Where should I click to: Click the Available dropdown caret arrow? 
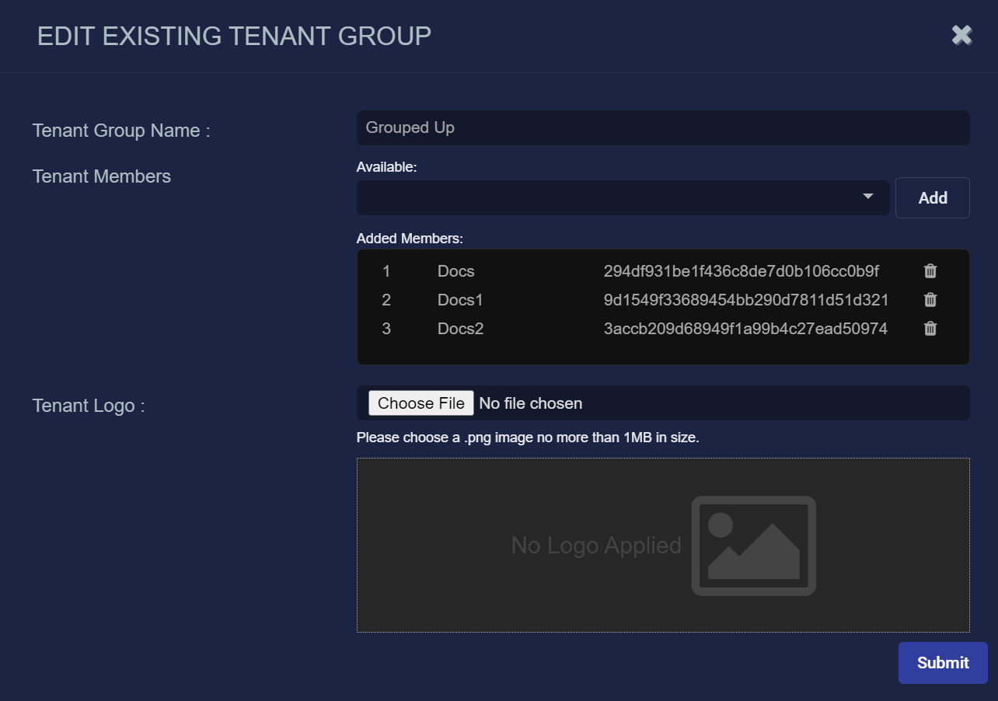[x=868, y=197]
